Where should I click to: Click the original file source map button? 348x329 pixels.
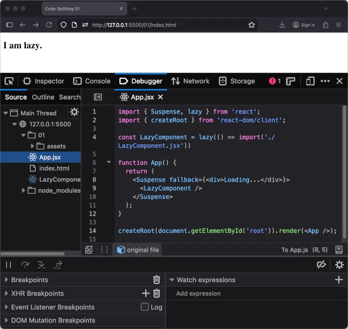(x=138, y=250)
